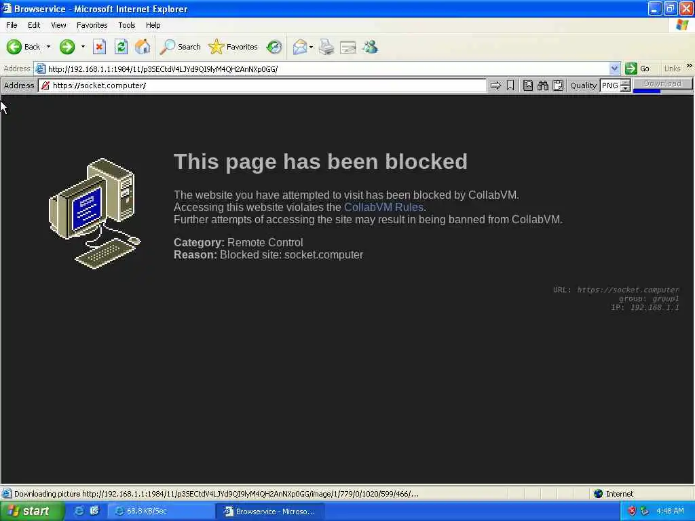This screenshot has height=521, width=695.
Task: Click the 'URL: https://socket.computer' detail line
Action: pos(616,290)
